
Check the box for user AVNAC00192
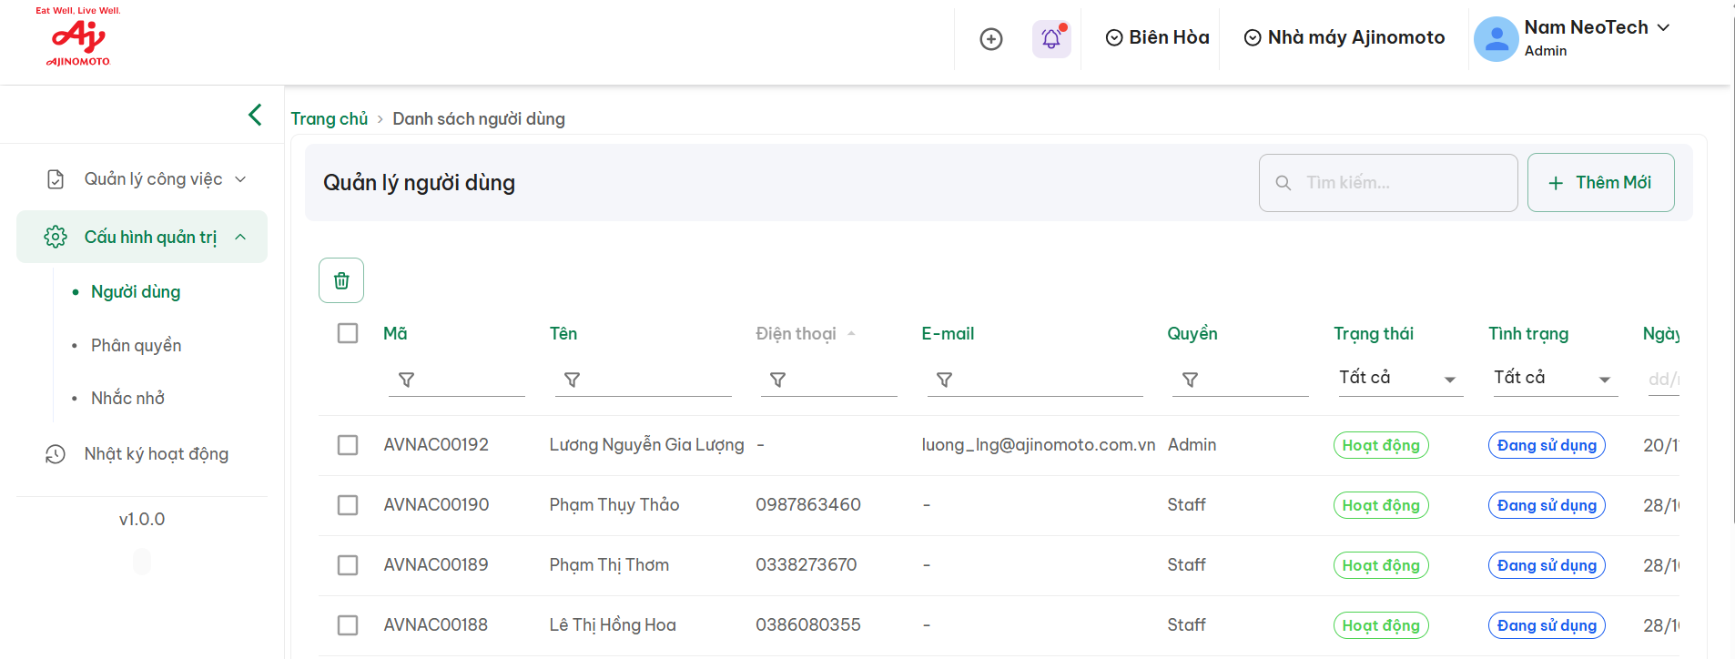pyautogui.click(x=348, y=445)
